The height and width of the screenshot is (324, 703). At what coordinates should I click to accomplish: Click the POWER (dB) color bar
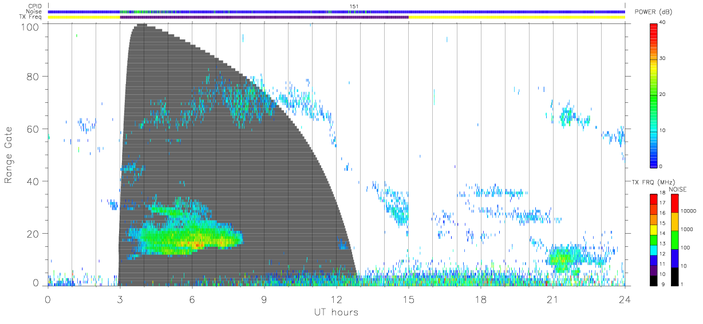click(653, 95)
